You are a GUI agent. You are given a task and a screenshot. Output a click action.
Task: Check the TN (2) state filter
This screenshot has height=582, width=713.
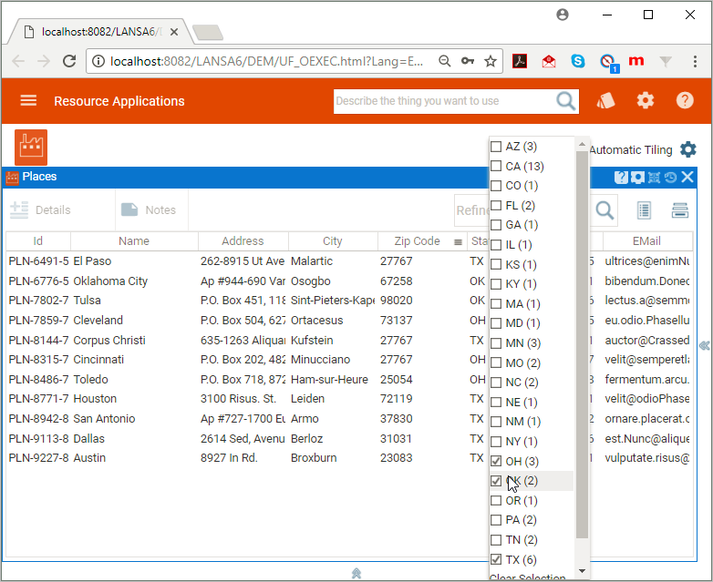[x=496, y=540]
